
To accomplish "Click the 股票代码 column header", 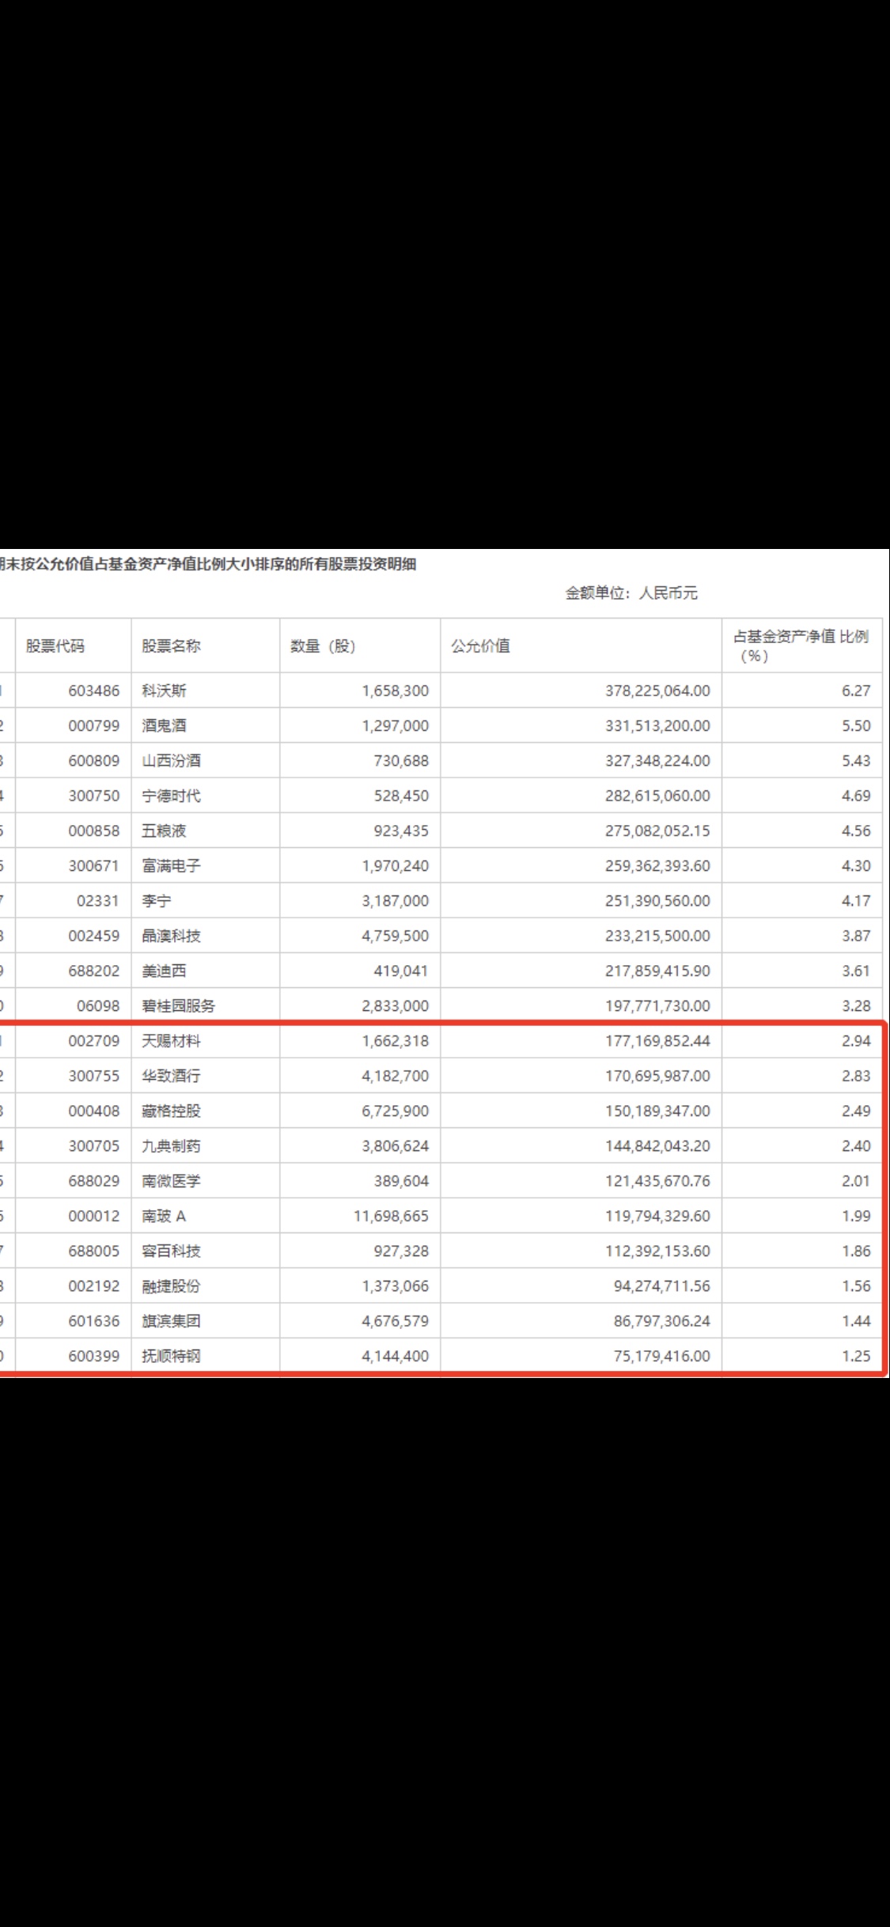I will [55, 645].
